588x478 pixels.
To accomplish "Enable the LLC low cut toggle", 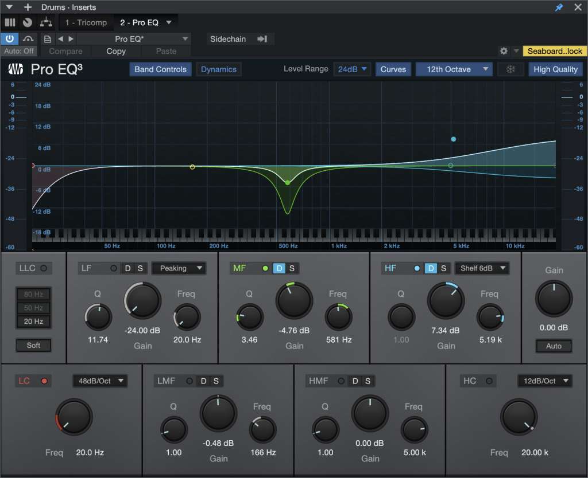I will tap(43, 268).
